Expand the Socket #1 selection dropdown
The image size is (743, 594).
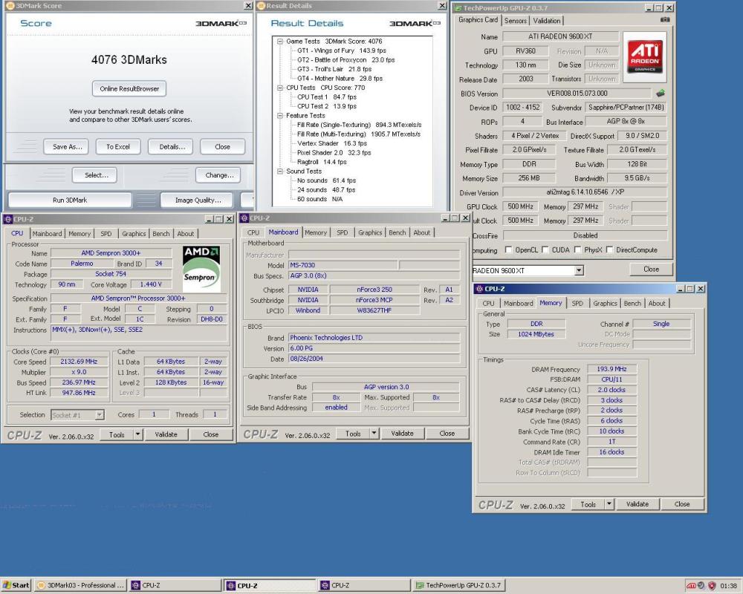pos(100,414)
